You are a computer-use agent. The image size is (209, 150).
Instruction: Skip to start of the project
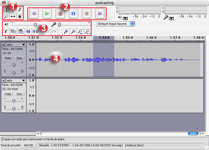coord(34,13)
